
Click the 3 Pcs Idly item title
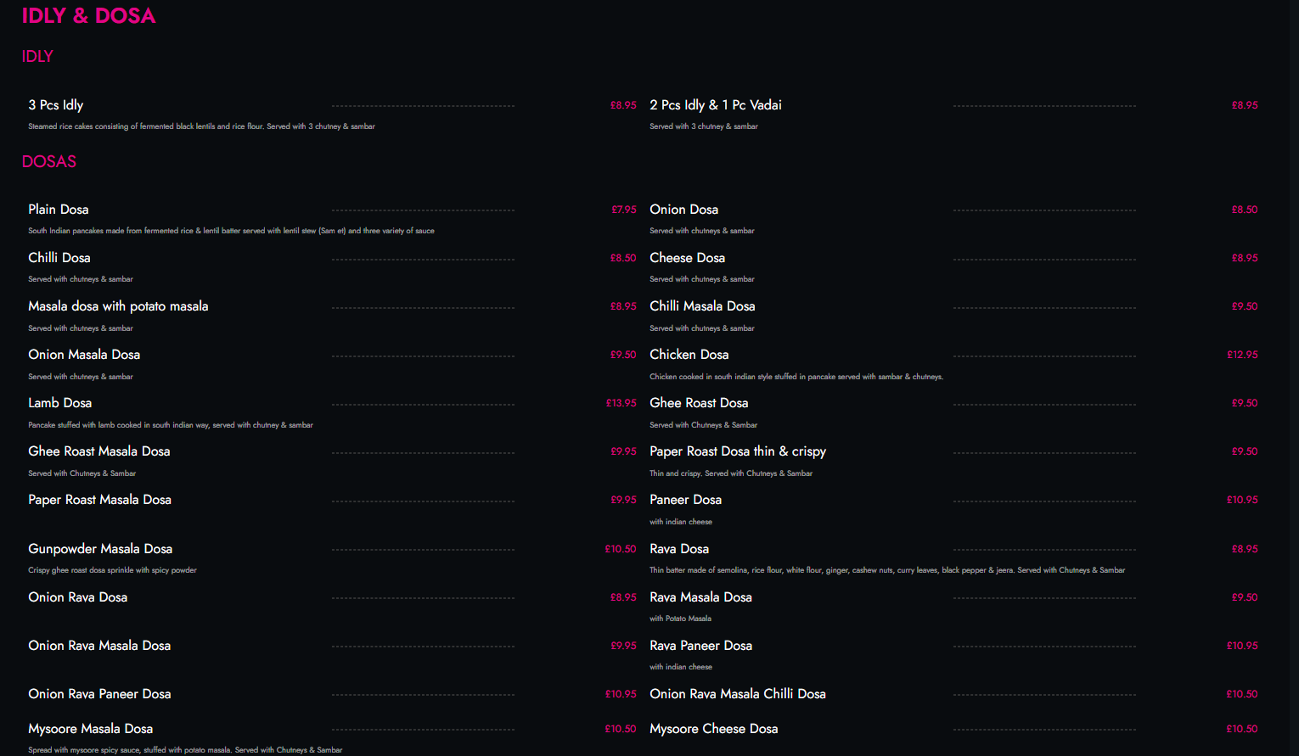pyautogui.click(x=56, y=105)
